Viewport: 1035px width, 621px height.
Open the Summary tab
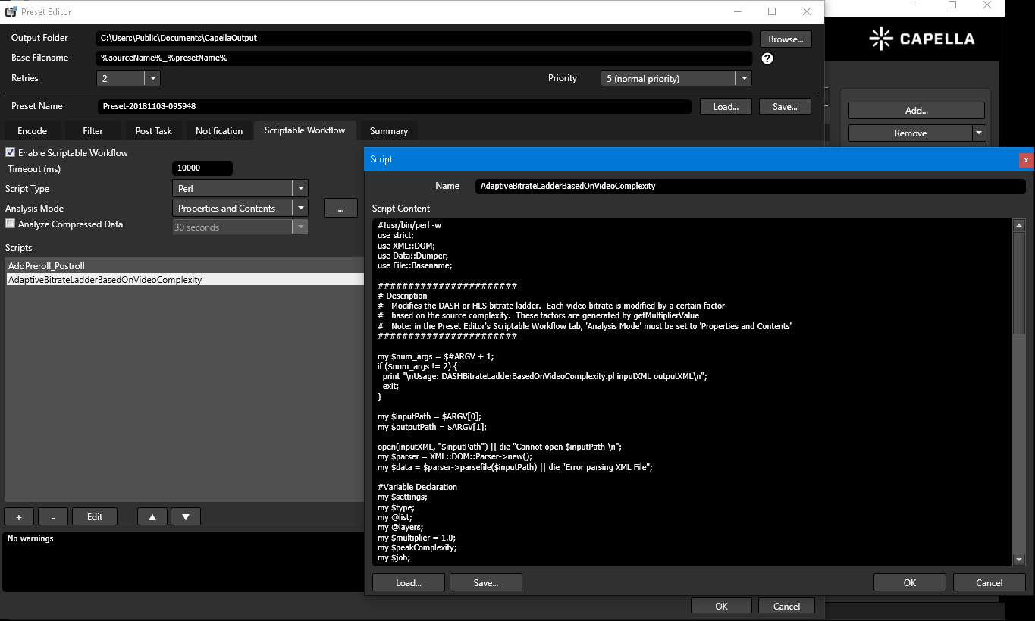[388, 131]
